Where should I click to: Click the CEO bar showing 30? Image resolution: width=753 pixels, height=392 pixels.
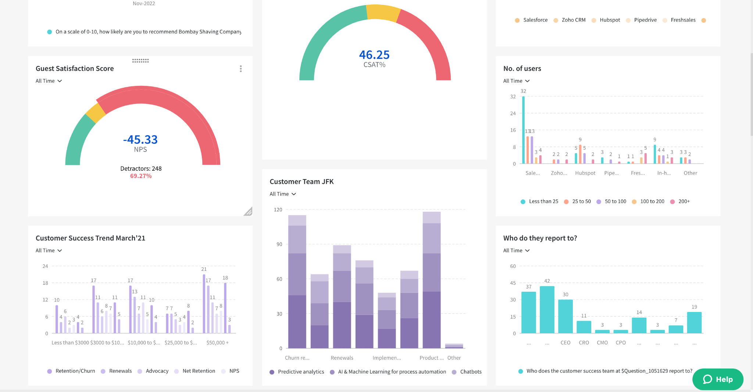[x=565, y=316]
